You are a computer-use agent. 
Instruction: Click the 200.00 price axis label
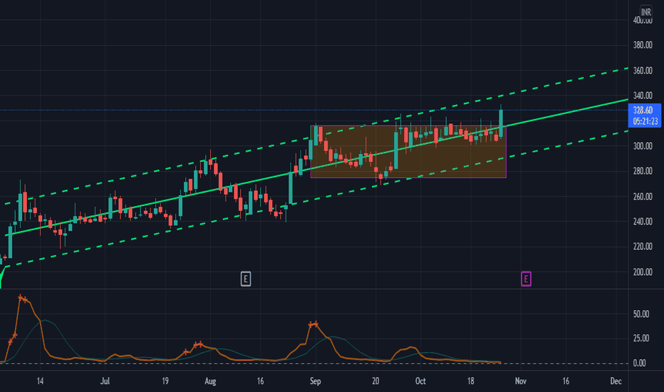pyautogui.click(x=643, y=272)
